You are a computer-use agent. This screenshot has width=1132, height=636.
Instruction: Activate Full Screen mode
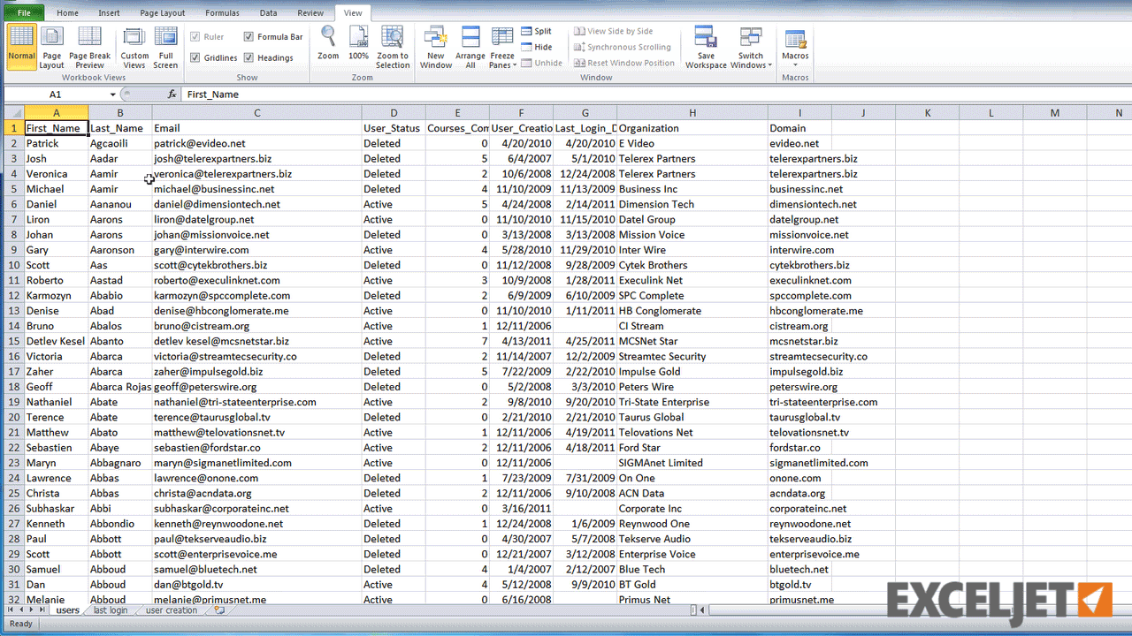tap(165, 46)
